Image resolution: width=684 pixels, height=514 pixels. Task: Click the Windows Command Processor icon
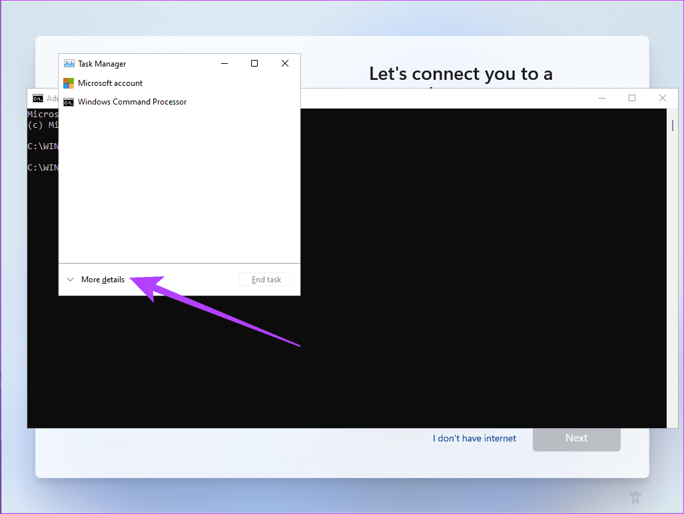(69, 102)
